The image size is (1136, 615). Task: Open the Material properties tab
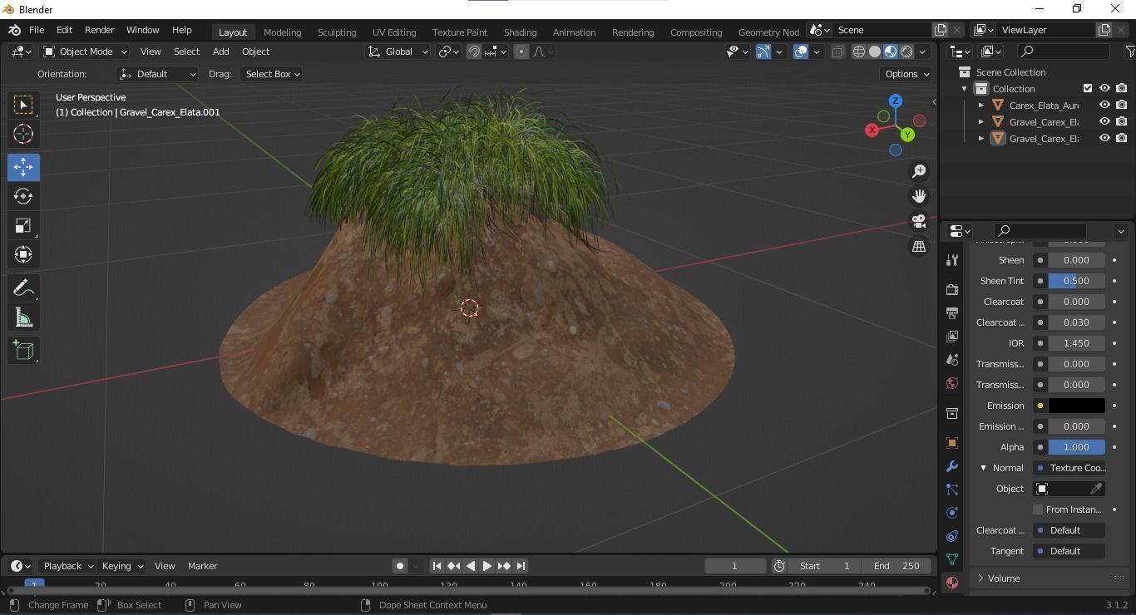(x=952, y=583)
